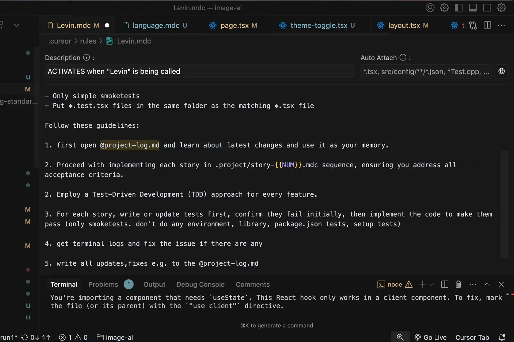
Task: Split the editor to the right
Action: tap(487, 25)
